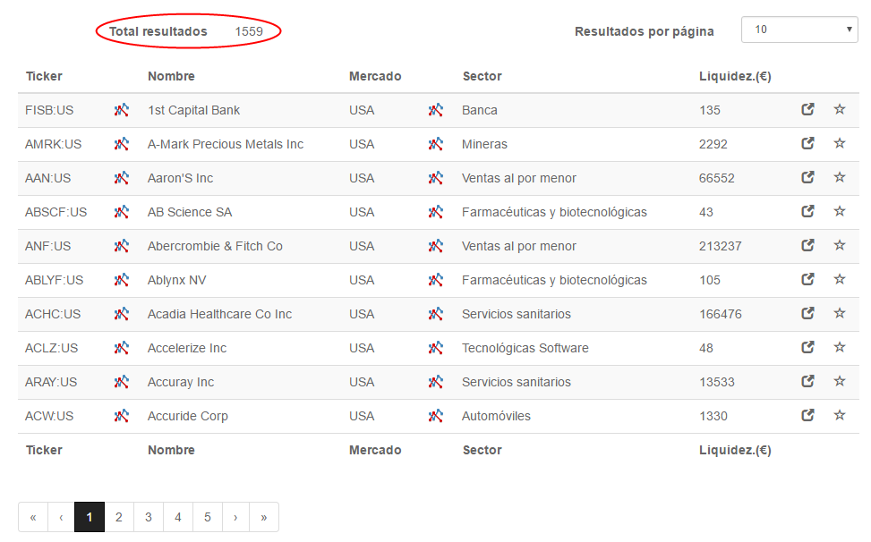This screenshot has height=542, width=871.
Task: Click the 213237 liquidity value
Action: coord(720,246)
